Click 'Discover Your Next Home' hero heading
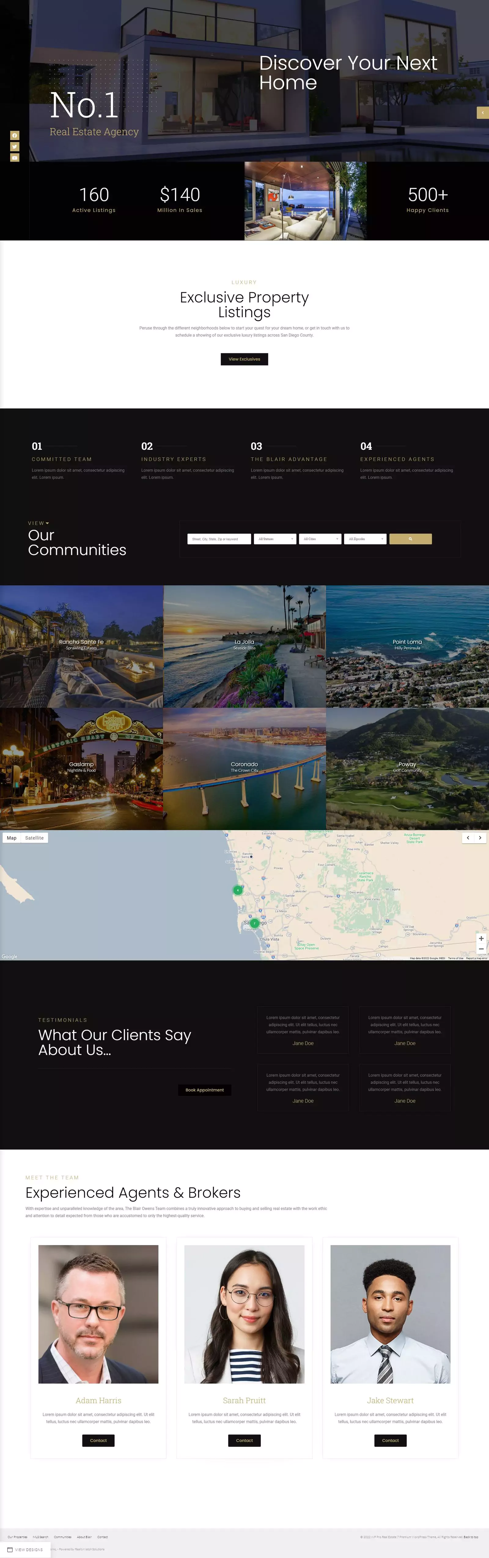 click(x=348, y=73)
